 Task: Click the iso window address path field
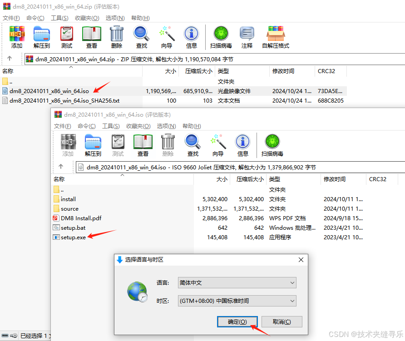click(241, 167)
